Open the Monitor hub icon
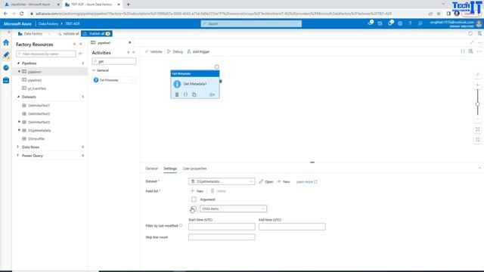484x272 pixels. coord(6,67)
